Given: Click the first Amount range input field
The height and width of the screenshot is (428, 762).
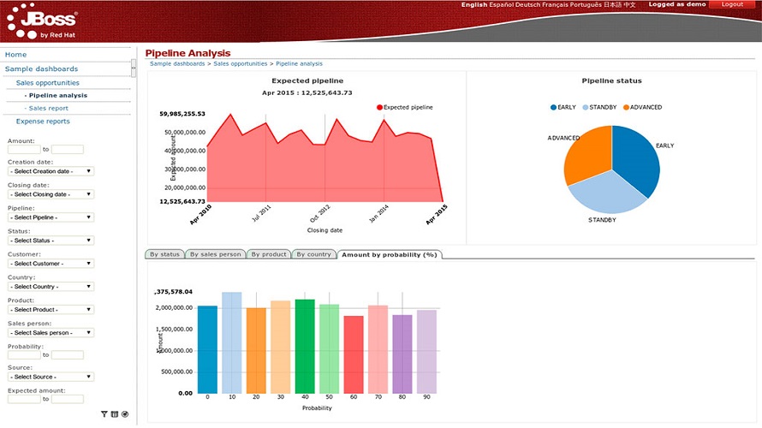Looking at the screenshot, I should point(24,150).
